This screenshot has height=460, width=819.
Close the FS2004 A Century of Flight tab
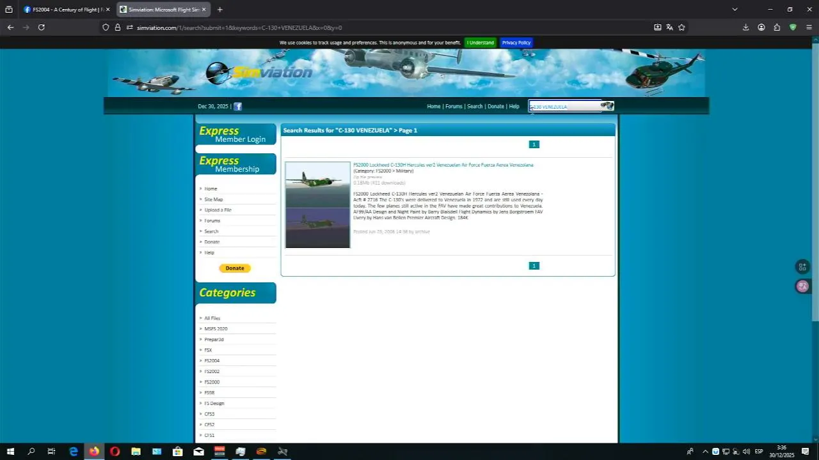pos(107,10)
